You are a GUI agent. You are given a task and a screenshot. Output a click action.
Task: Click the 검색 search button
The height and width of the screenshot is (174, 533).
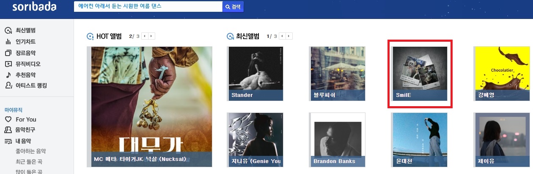(x=233, y=7)
